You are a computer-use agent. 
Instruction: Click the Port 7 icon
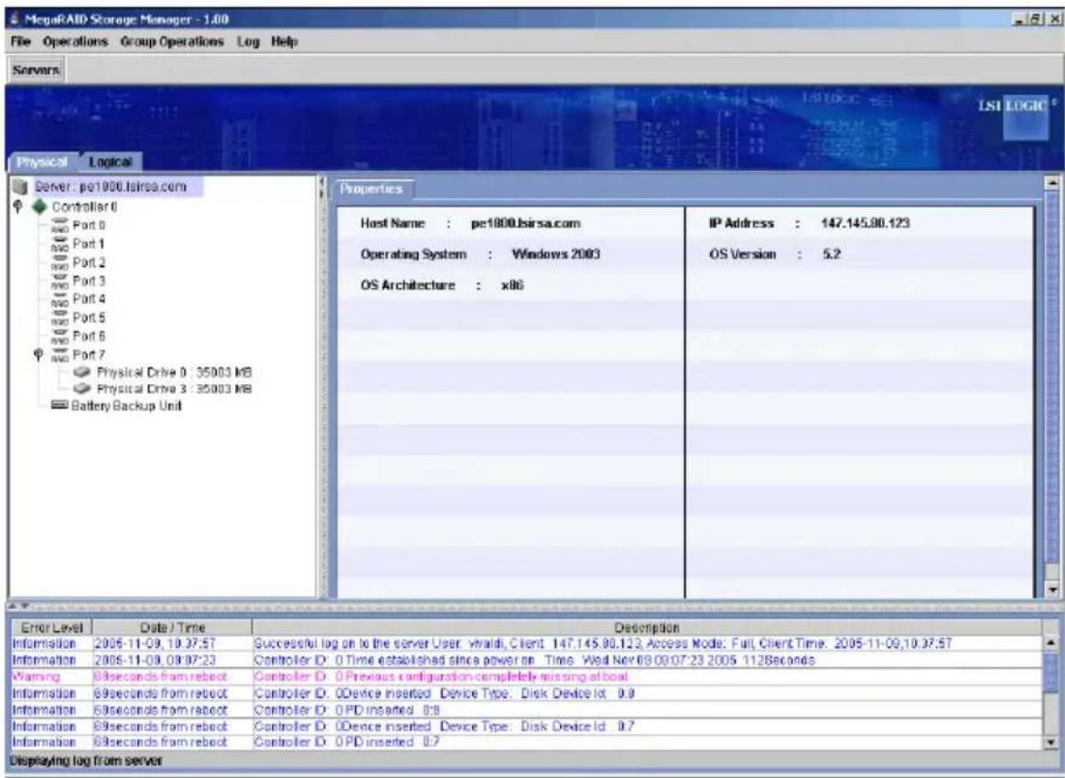[x=60, y=355]
